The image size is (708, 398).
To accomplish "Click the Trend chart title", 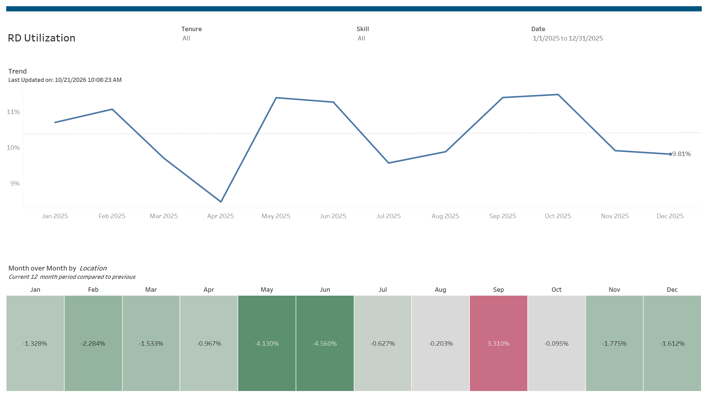I will tap(17, 71).
